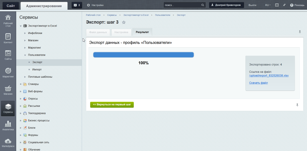
Task: Open the RU language dropdown
Action: [x=268, y=5]
